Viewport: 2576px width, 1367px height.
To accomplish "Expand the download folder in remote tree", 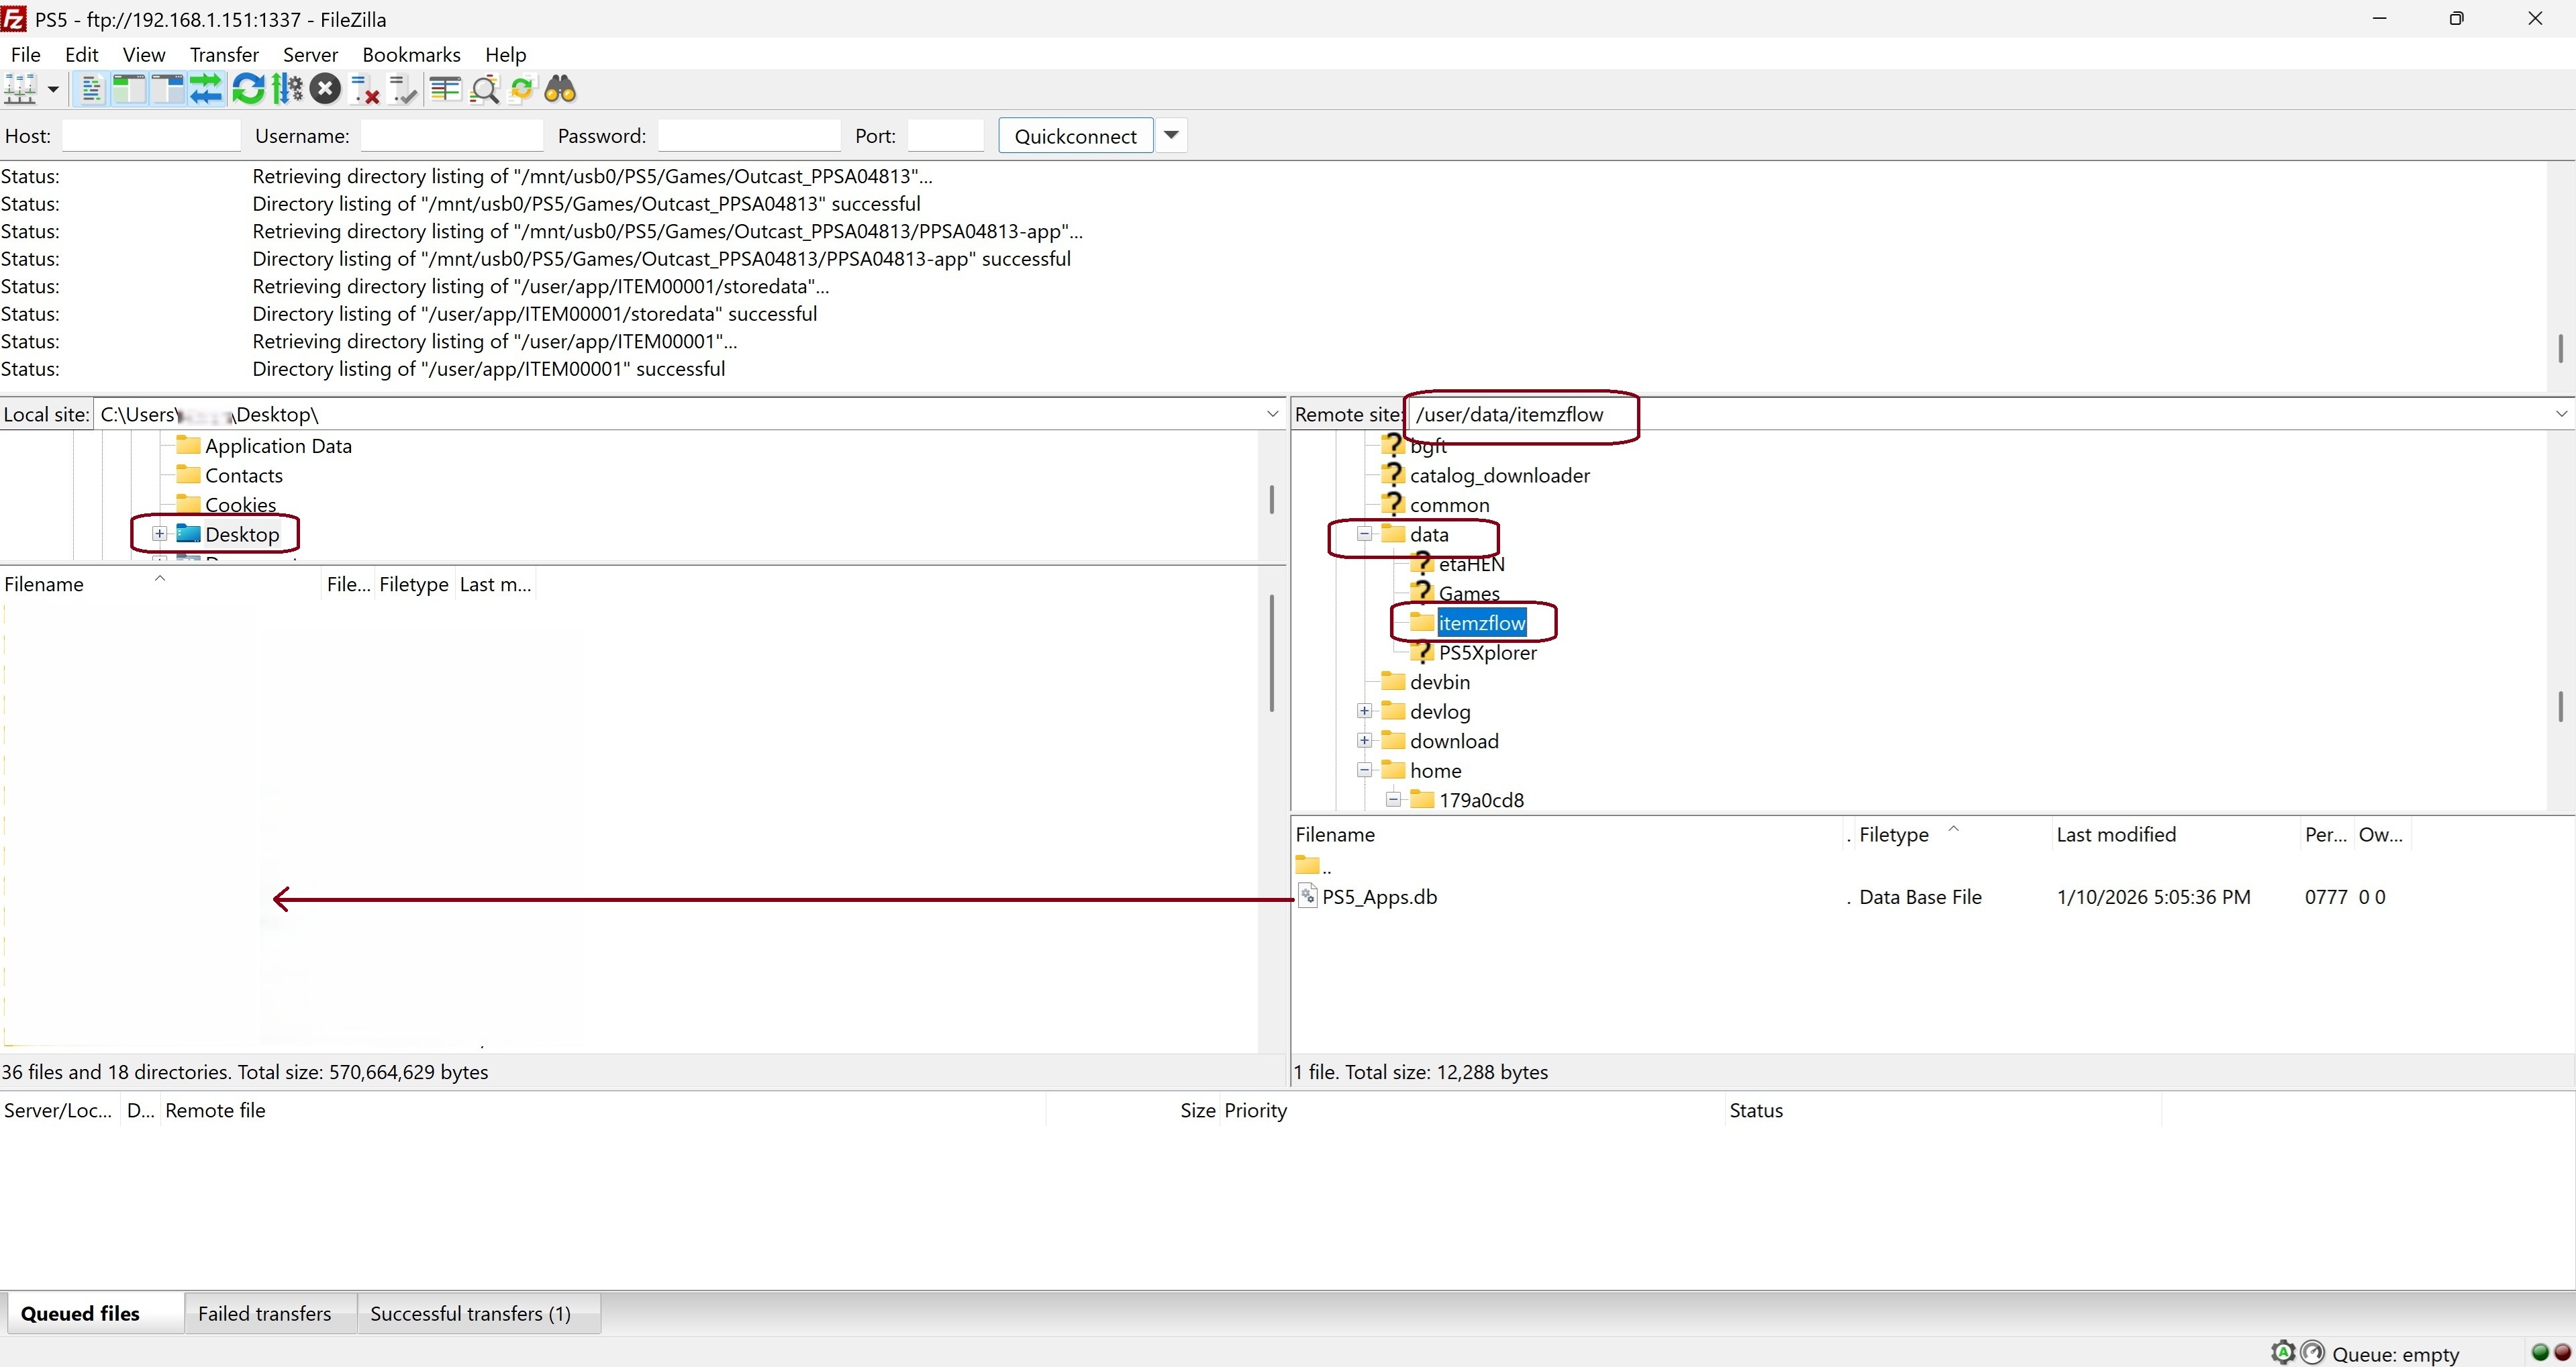I will [x=1364, y=741].
